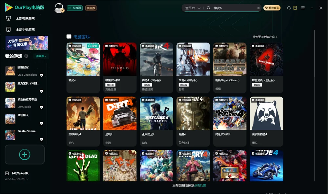The width and height of the screenshot is (328, 194).
Task: Click the 大学生专属优惠 banner
Action: click(x=27, y=43)
